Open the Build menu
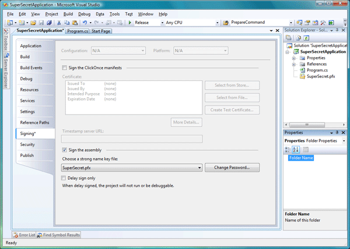The width and height of the screenshot is (350, 249). click(68, 14)
